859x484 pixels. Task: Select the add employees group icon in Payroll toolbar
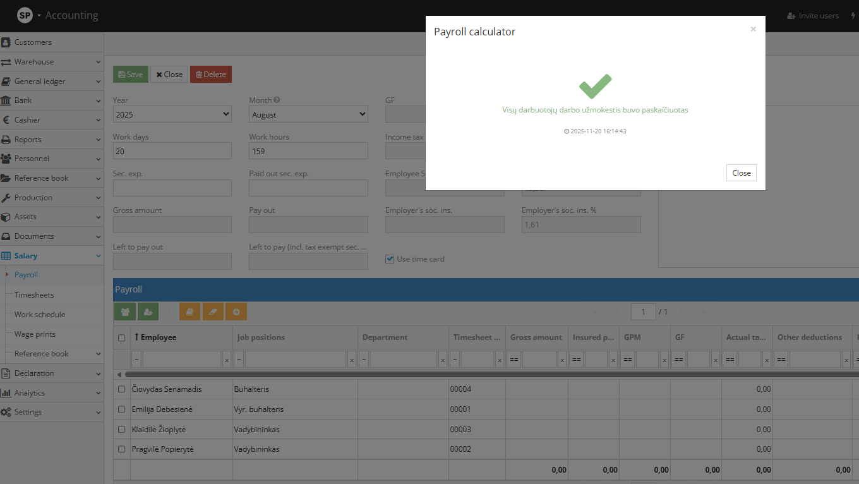(x=124, y=312)
